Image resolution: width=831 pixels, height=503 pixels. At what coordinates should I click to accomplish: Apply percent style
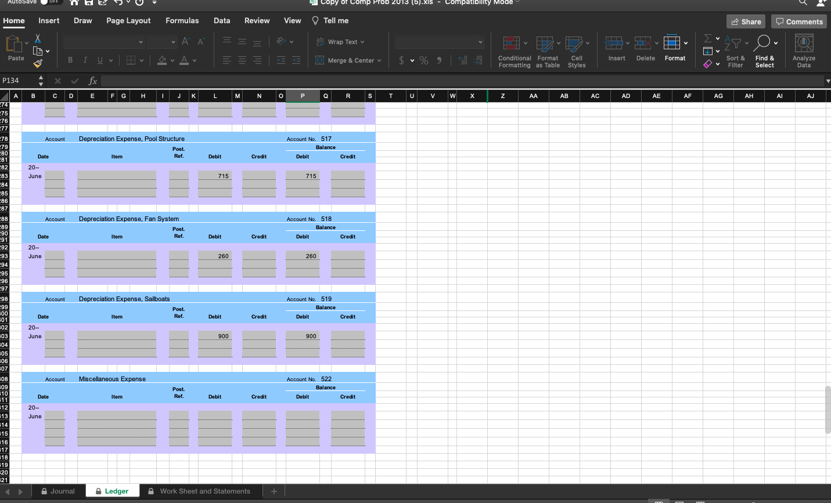(424, 60)
